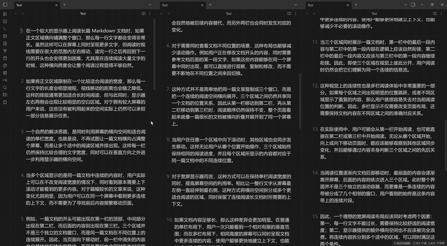Click the filled columns ribbon icon below search
447x246 pixels.
click(x=5, y=95)
